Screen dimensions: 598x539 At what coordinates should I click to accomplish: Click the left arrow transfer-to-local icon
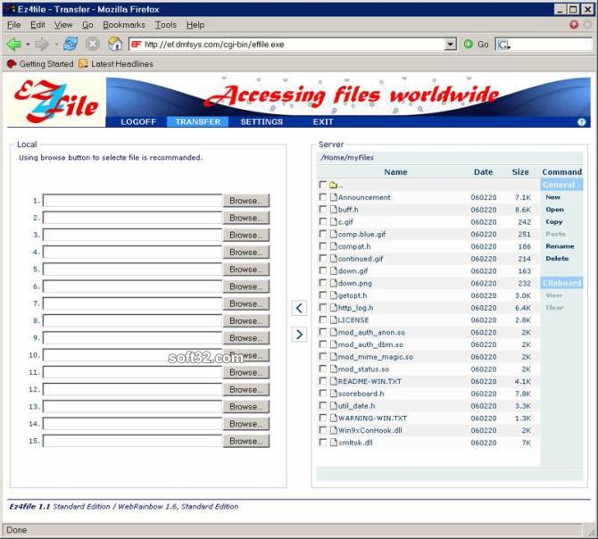pyautogui.click(x=299, y=308)
